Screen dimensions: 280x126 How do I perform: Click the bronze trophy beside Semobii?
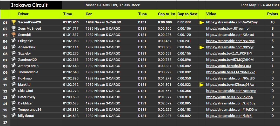(14, 35)
